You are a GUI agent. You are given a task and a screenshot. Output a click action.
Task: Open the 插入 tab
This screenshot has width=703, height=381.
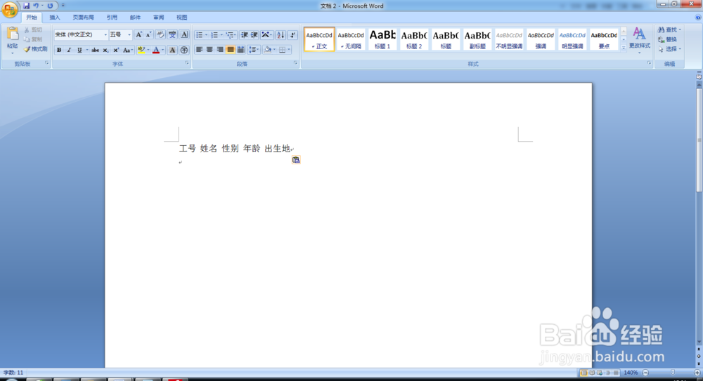55,18
